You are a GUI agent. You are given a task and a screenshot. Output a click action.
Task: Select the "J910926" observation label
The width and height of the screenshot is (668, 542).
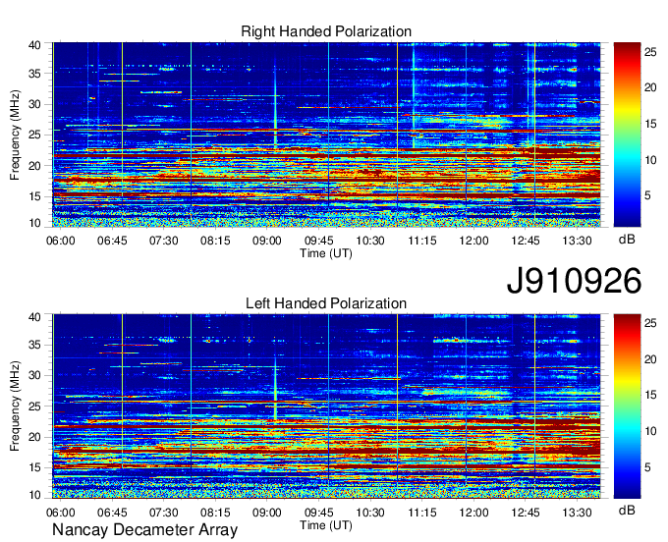pyautogui.click(x=574, y=281)
